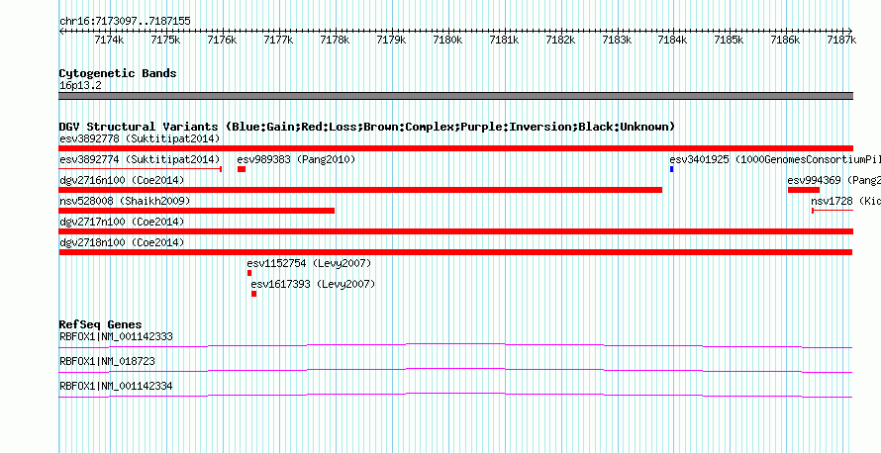Select the dgv2716n100 red loss bar
This screenshot has height=453, width=881.
coord(360,190)
